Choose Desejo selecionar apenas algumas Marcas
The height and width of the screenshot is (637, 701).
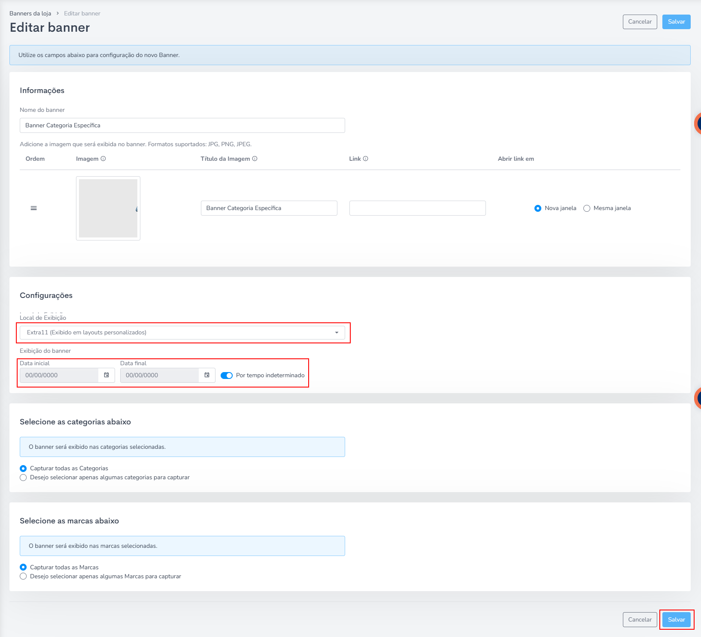point(23,577)
